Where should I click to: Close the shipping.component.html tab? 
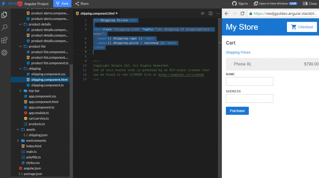tap(117, 13)
